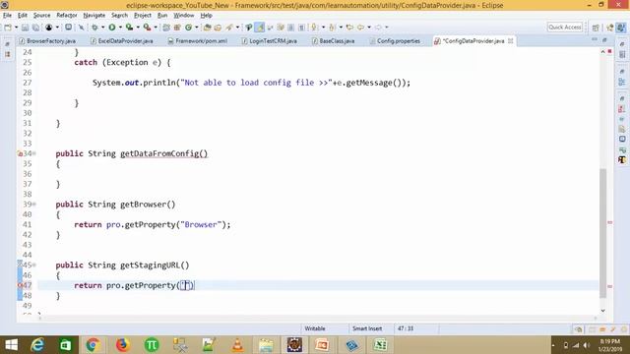Switch to the BrowserFactory.java tab
Image resolution: width=630 pixels, height=354 pixels.
(x=47, y=41)
